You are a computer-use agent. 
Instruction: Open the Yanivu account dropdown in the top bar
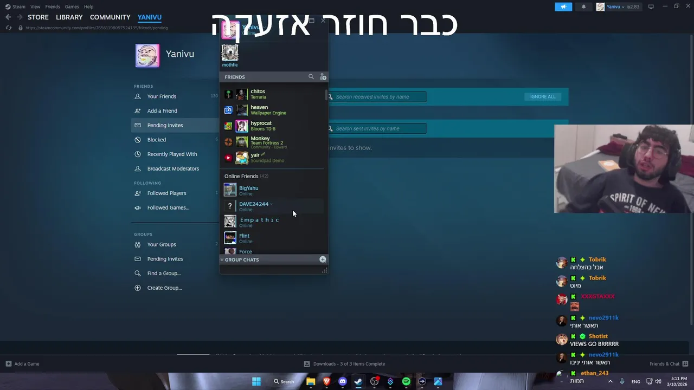(618, 6)
